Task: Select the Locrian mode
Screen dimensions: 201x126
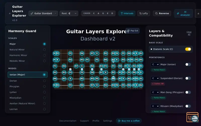Action: tap(28, 109)
